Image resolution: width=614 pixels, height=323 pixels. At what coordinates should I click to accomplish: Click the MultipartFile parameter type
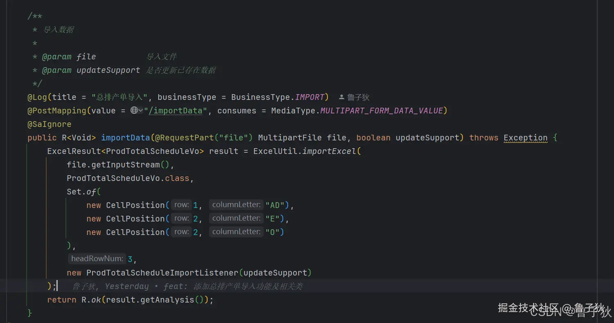pyautogui.click(x=290, y=138)
